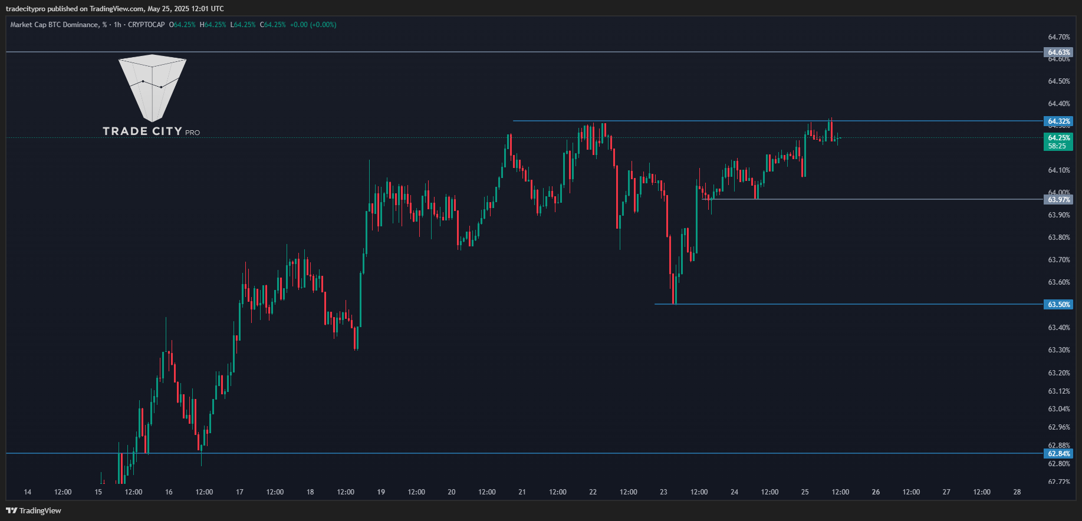Viewport: 1082px width, 521px height.
Task: Click the 63.60% price axis tick
Action: (1059, 282)
